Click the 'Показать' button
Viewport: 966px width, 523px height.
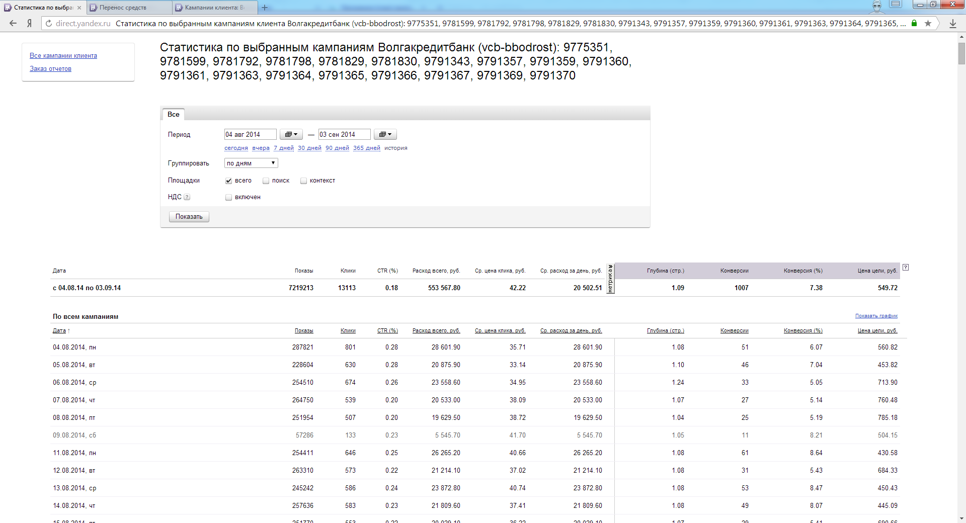pyautogui.click(x=189, y=217)
